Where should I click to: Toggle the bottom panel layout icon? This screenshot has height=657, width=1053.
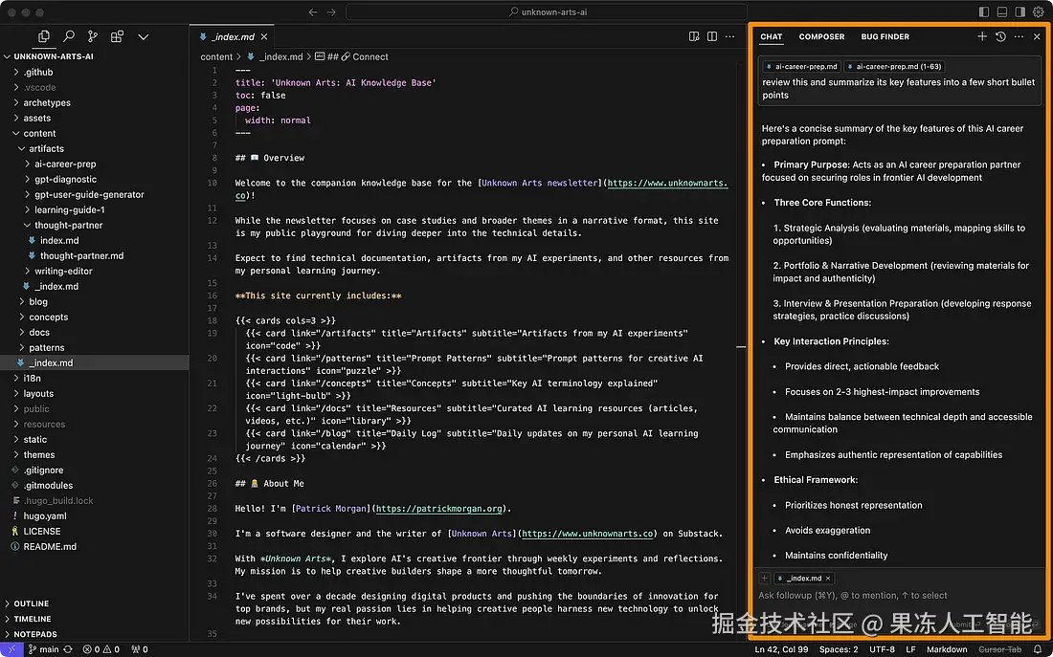tap(1002, 12)
